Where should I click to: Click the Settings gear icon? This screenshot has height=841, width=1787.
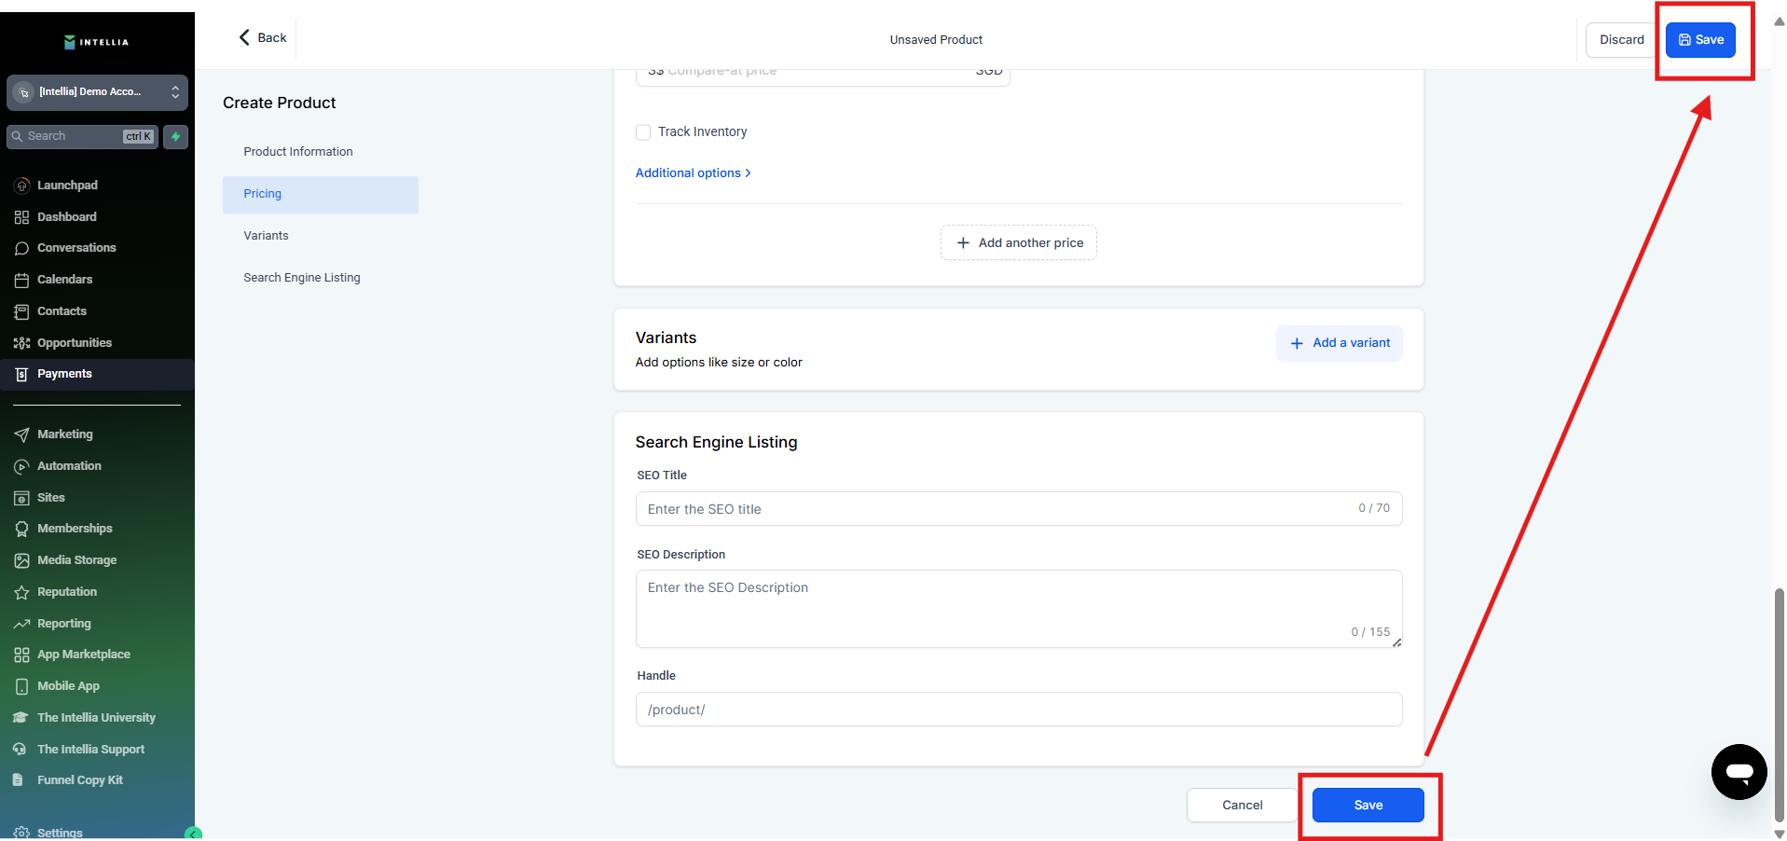pos(21,833)
